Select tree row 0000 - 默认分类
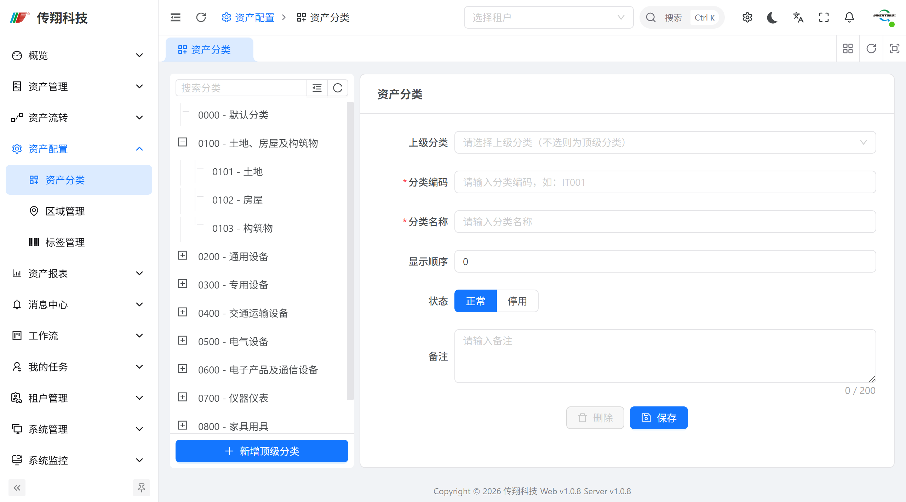 pos(233,115)
